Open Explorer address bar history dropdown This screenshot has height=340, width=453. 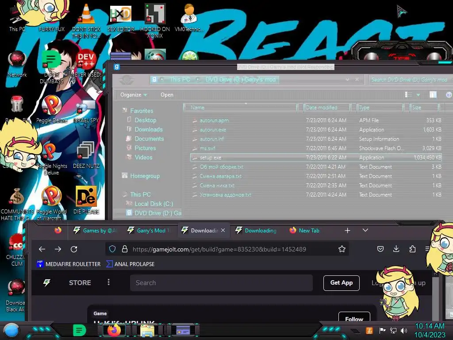click(x=347, y=80)
